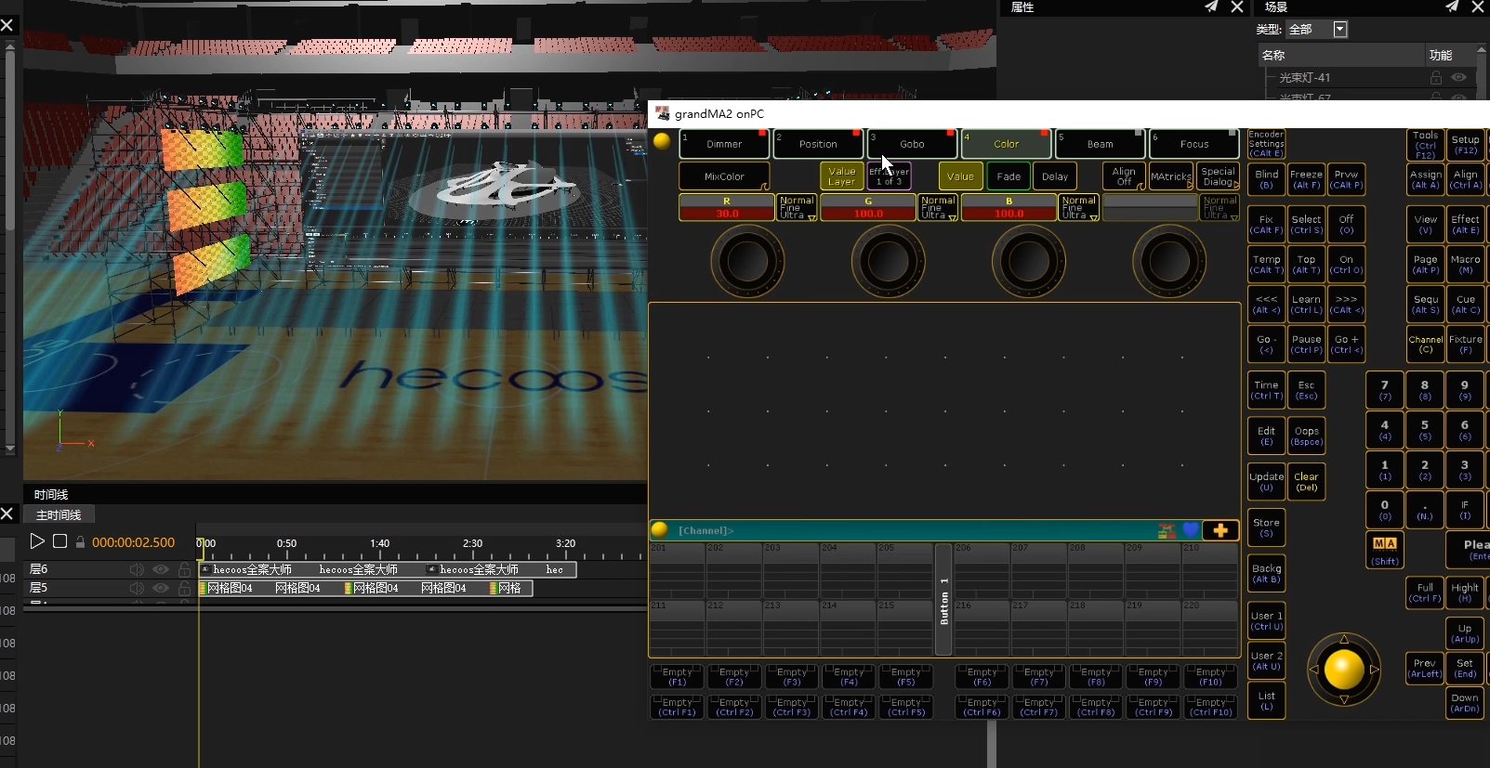Click the vertical Button 1 page selector
Screen dimensions: 1490x768
pos(943,600)
